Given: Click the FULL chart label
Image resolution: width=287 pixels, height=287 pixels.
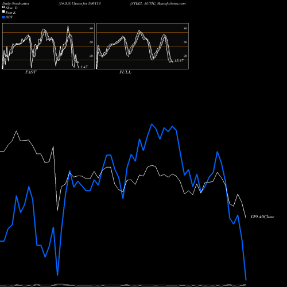Looking at the screenshot, I should tap(125, 72).
